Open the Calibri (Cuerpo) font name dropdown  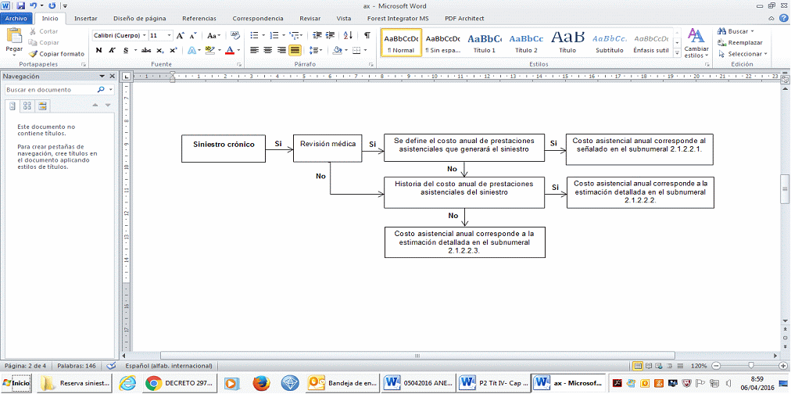(x=119, y=35)
